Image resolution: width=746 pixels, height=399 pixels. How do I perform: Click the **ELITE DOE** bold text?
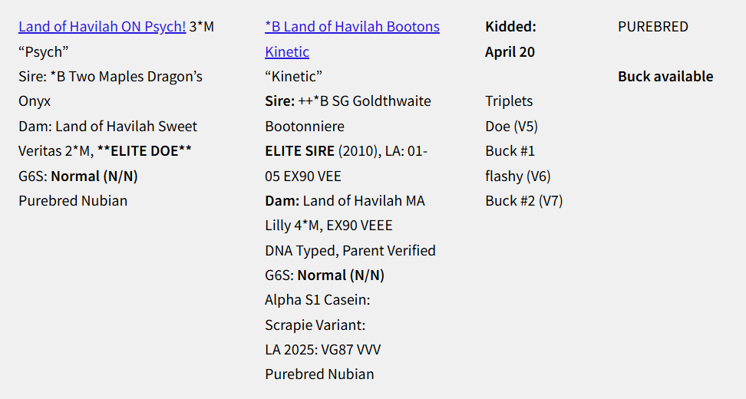(x=144, y=150)
